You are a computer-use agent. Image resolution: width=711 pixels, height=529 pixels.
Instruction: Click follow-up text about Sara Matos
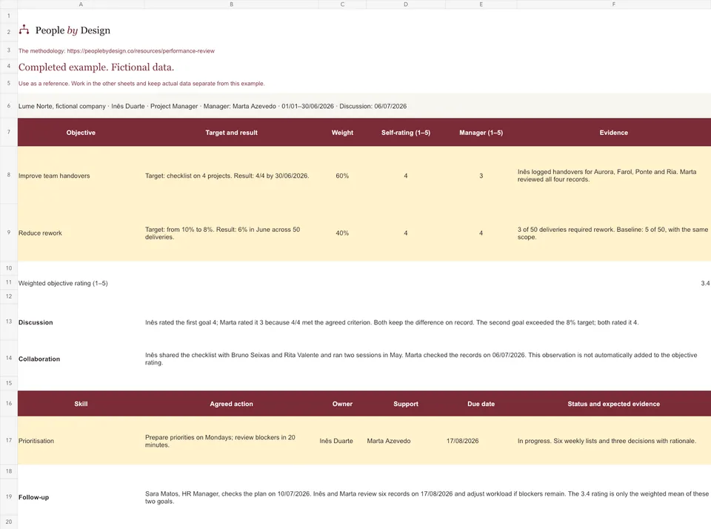(427, 497)
